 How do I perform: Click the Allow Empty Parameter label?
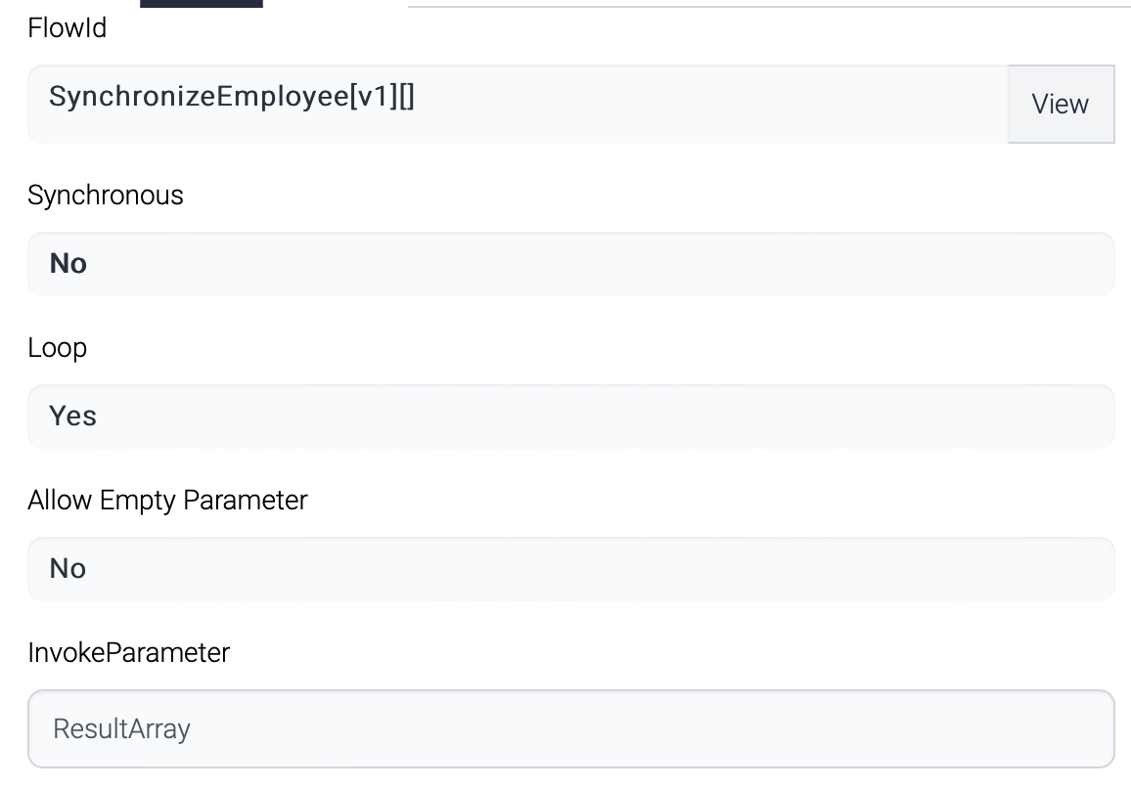tap(167, 501)
